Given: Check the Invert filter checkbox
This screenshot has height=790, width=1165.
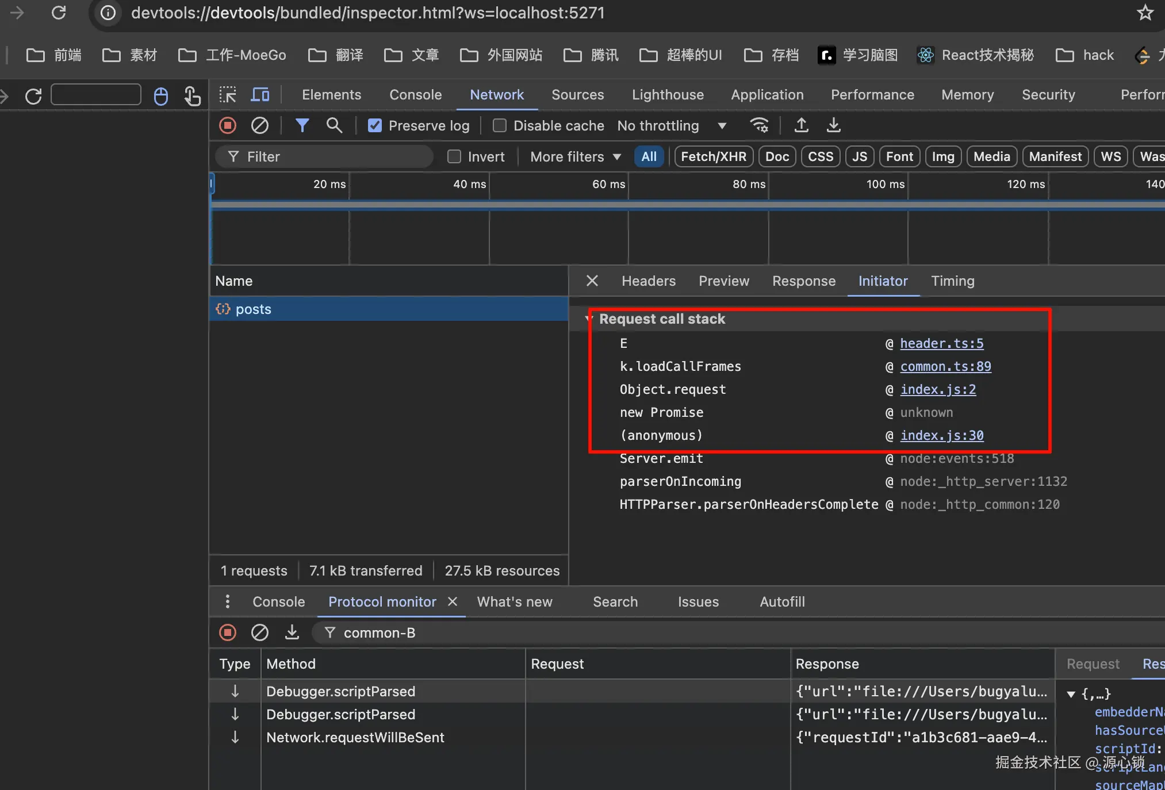Looking at the screenshot, I should pos(454,156).
